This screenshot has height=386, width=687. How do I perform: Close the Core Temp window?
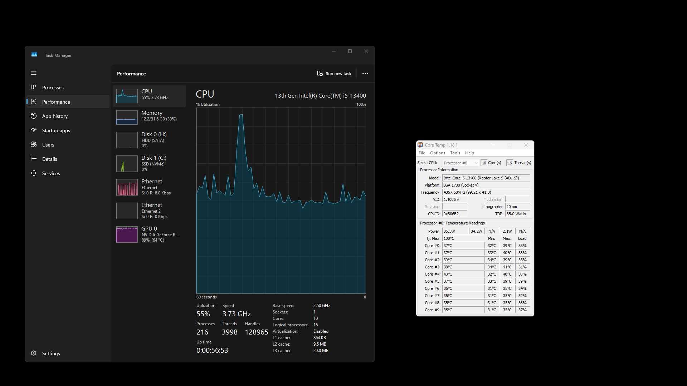[x=526, y=145]
